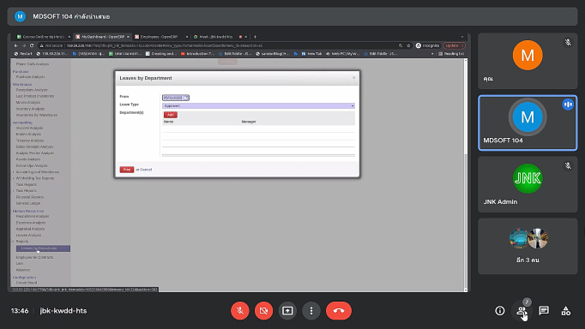Click the From date input field

click(x=176, y=98)
